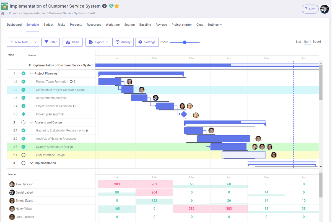Click the green check on Requirements Analysis
The width and height of the screenshot is (332, 222).
(x=23, y=98)
